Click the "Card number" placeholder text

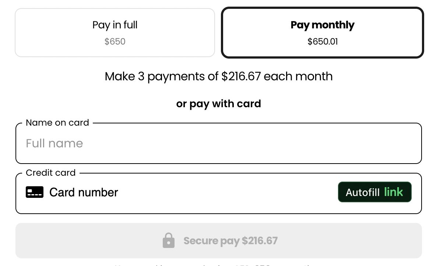click(84, 193)
